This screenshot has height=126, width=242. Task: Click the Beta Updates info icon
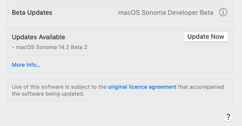223,13
